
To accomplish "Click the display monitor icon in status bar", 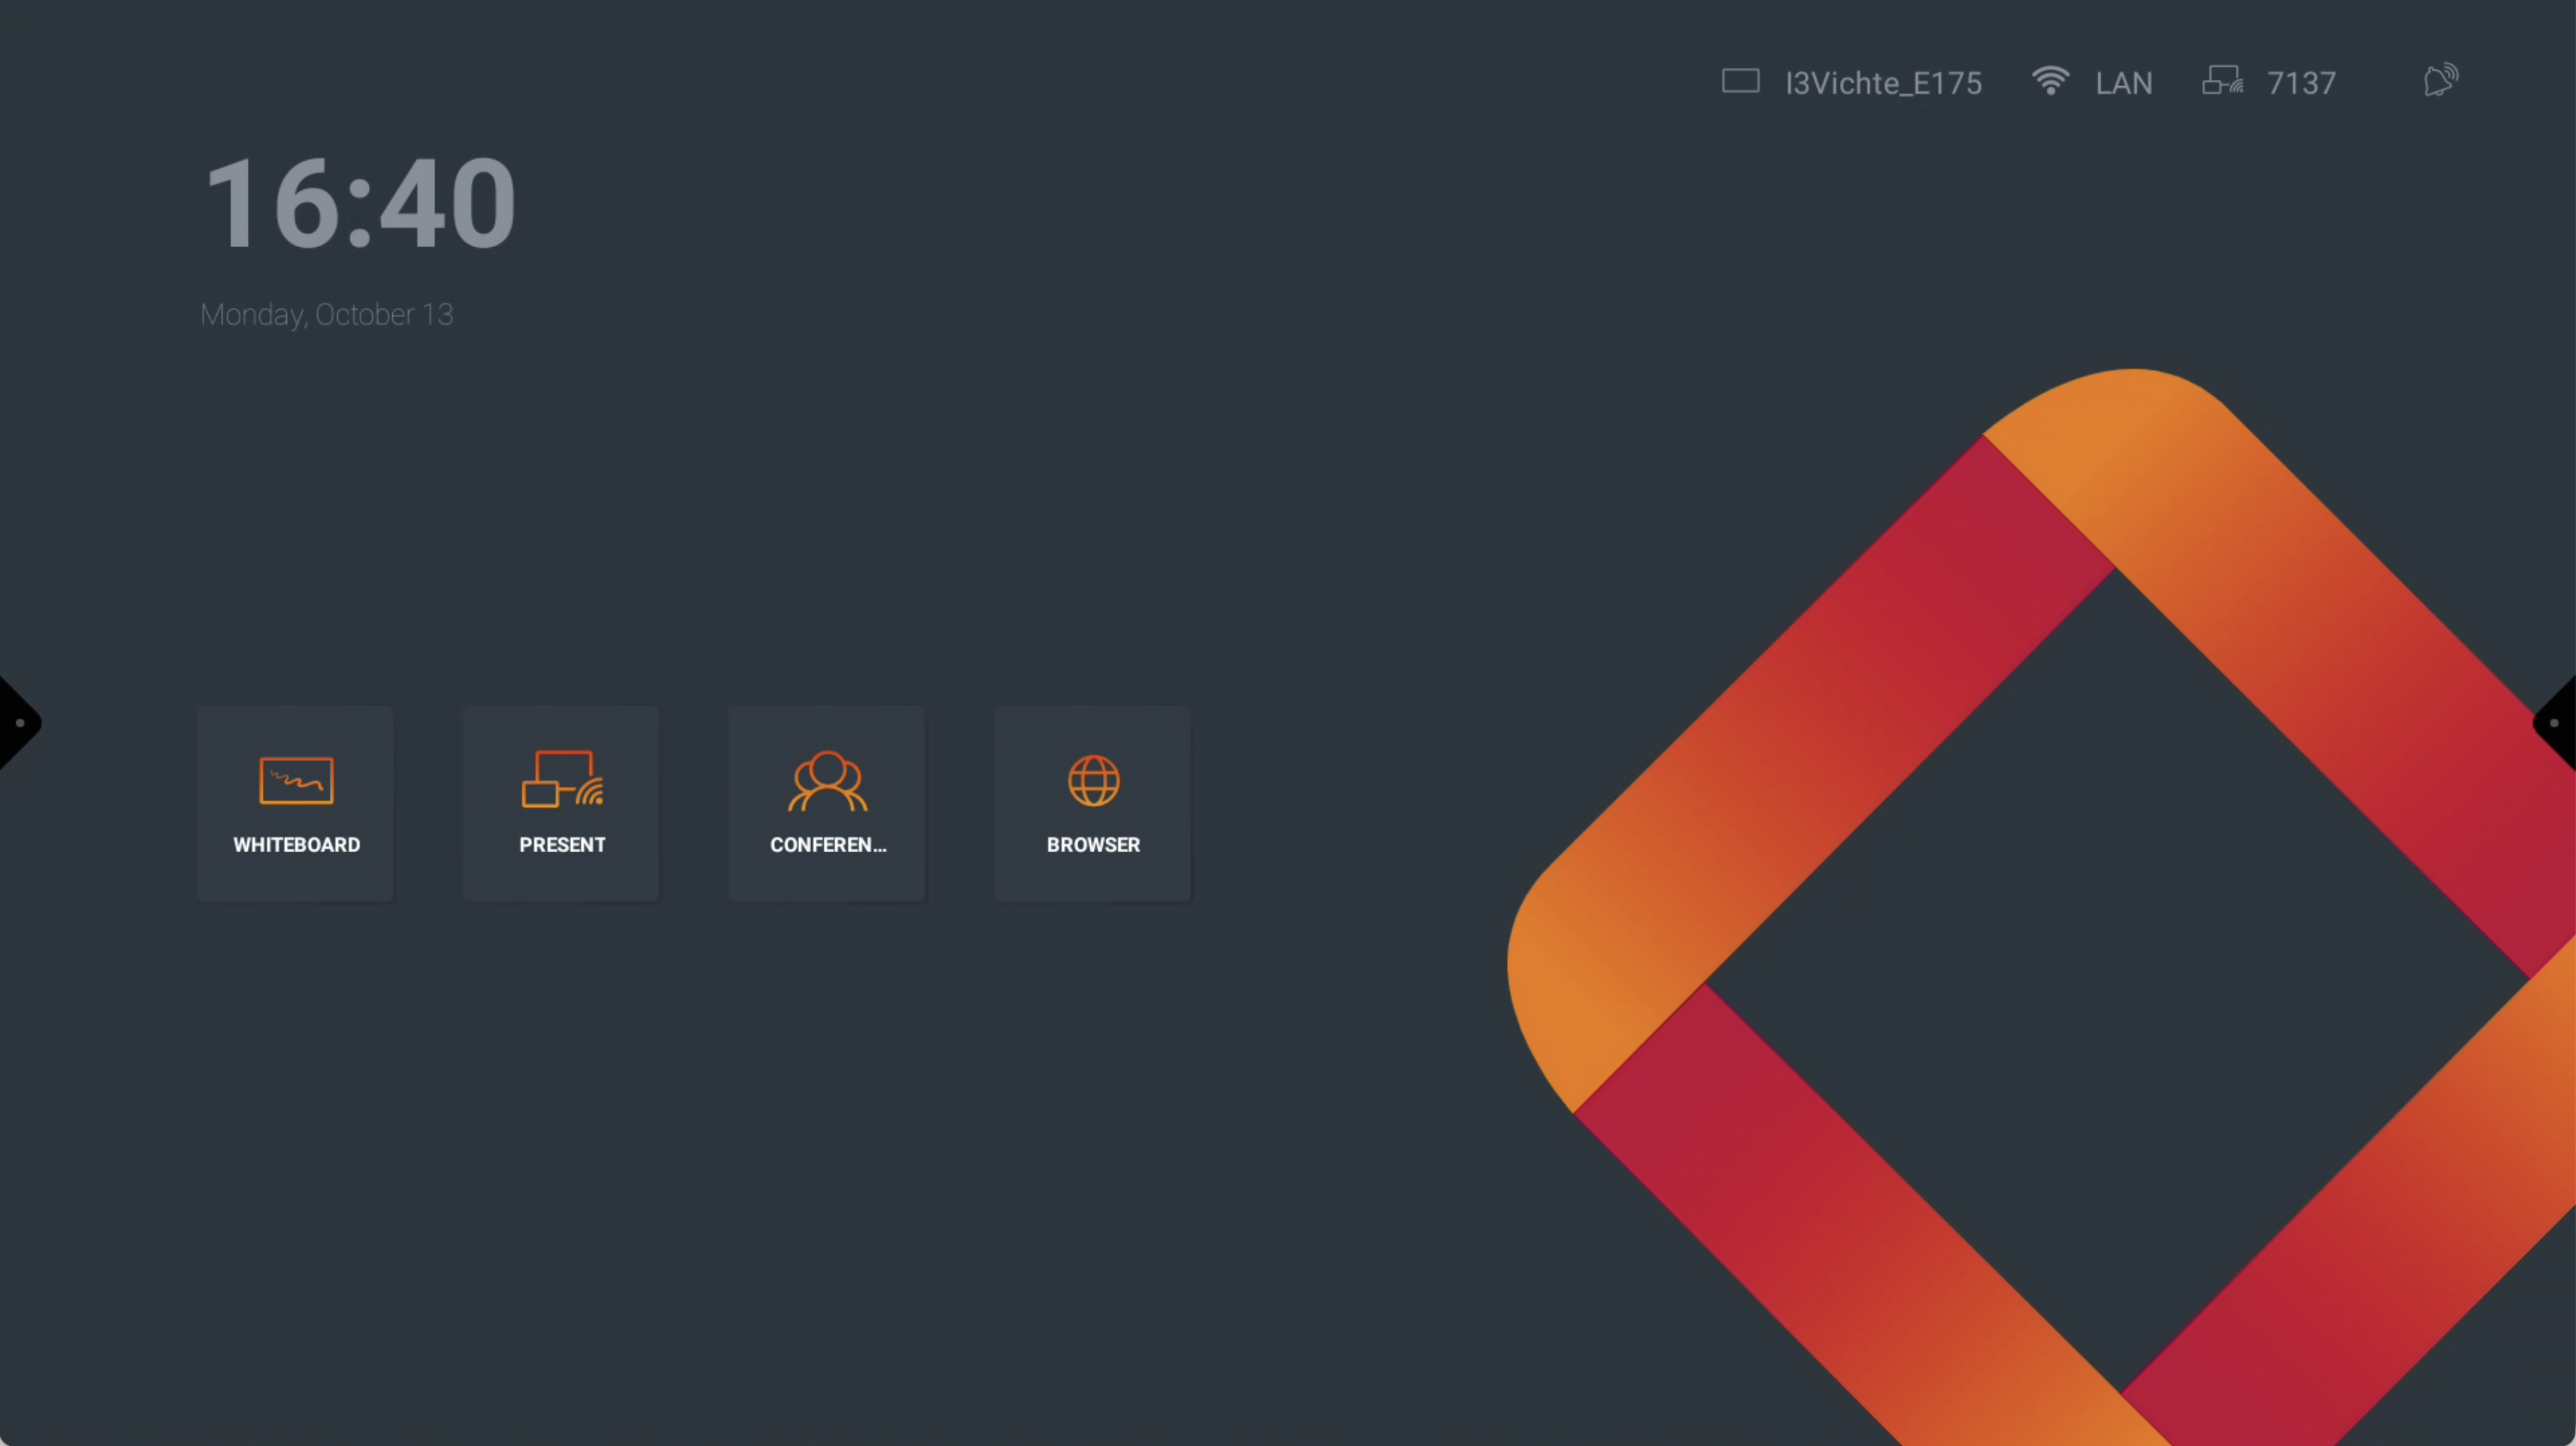I will pos(1740,81).
